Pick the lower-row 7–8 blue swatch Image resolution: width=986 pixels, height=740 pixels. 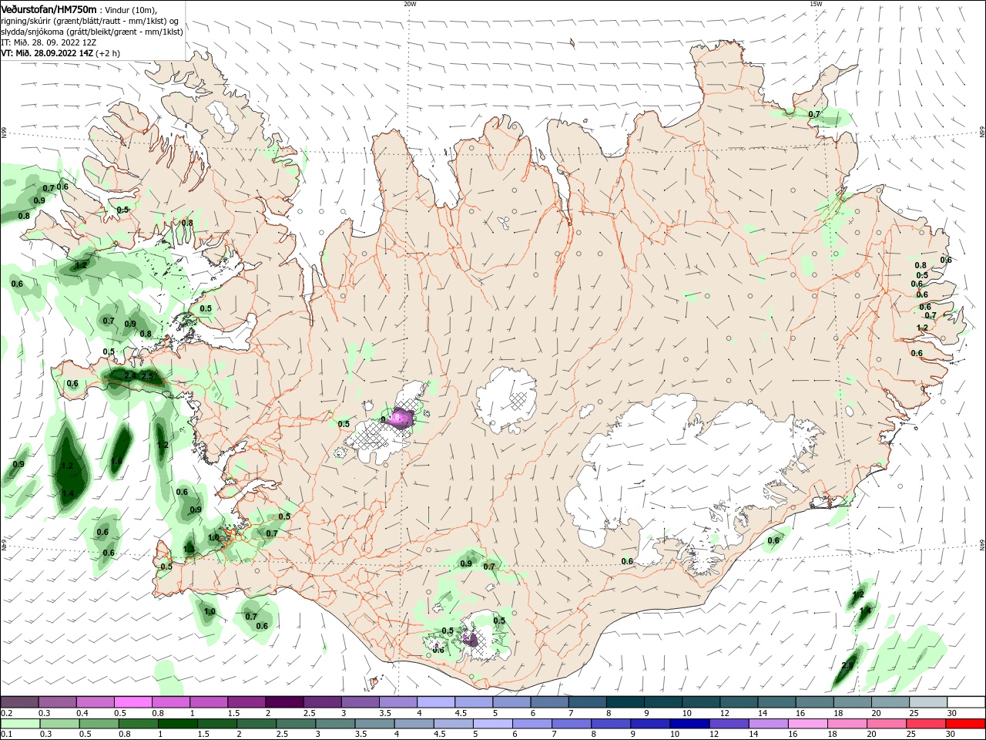(x=571, y=724)
